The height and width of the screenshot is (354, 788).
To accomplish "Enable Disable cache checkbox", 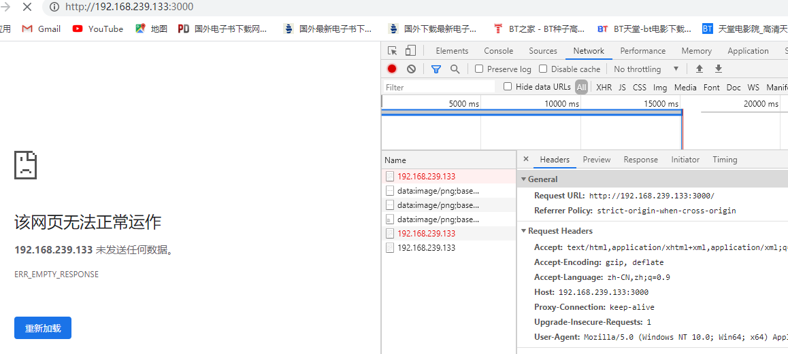I will (x=543, y=69).
